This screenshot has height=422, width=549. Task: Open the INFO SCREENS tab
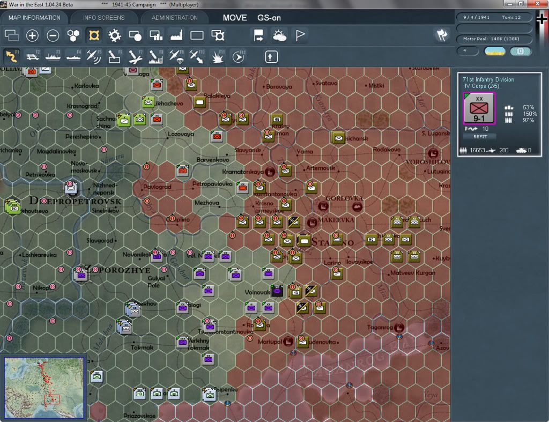(103, 18)
